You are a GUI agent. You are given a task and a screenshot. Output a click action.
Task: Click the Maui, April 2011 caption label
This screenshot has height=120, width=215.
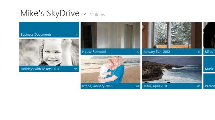click(155, 86)
